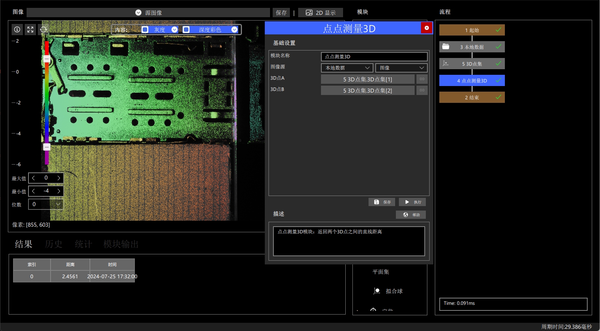Expand the 深度彩色 dropdown arrow
Image resolution: width=600 pixels, height=331 pixels.
[x=234, y=30]
